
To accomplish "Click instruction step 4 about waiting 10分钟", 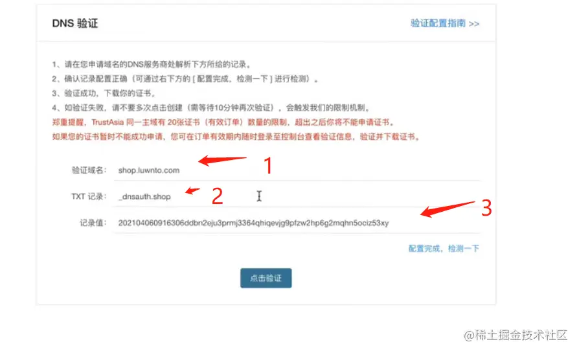I will tap(211, 108).
